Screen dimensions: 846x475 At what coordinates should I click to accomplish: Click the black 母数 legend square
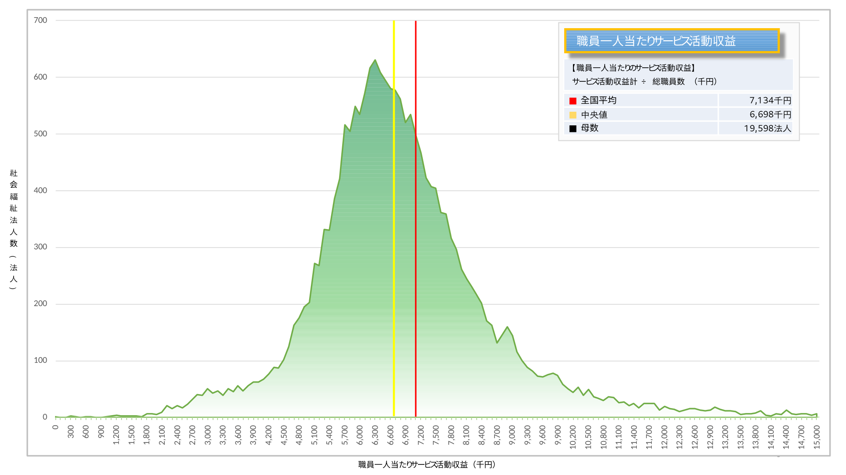point(573,128)
